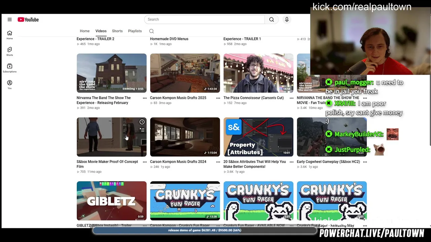Click Add to queue icon on S&box Movie Maker thumbnail
The width and height of the screenshot is (431, 242).
point(142,130)
